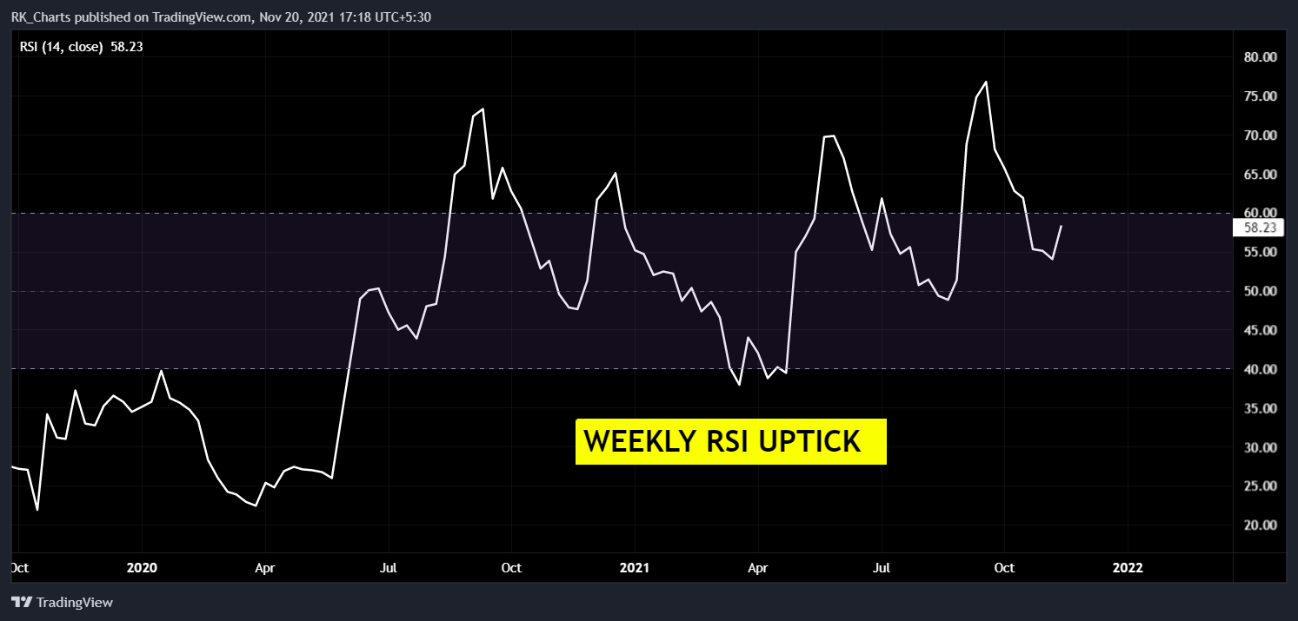
Task: Click the 20.00 level on the axis
Action: coord(1259,525)
